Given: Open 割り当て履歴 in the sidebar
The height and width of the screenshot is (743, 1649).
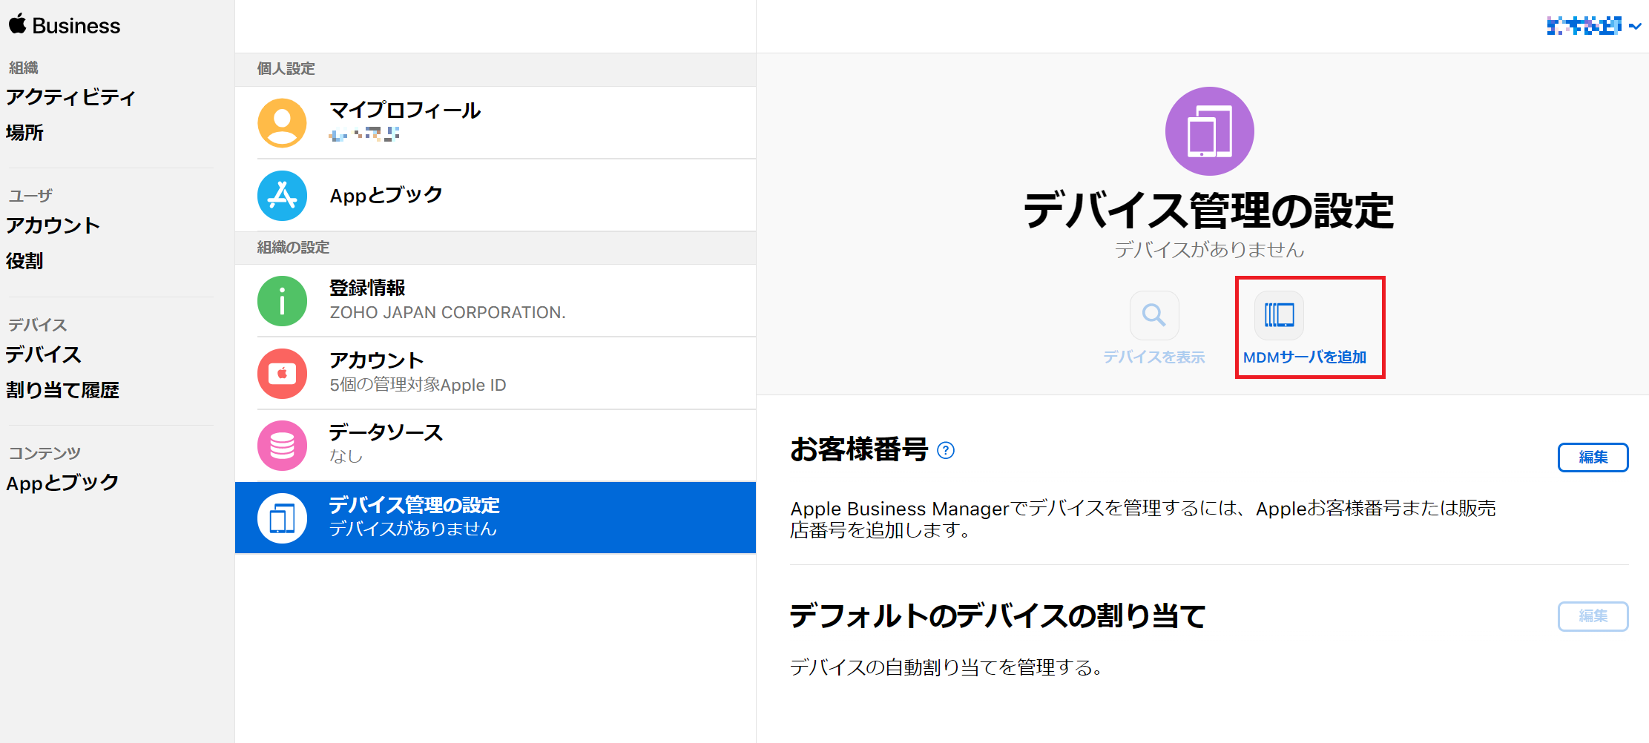Looking at the screenshot, I should point(62,390).
